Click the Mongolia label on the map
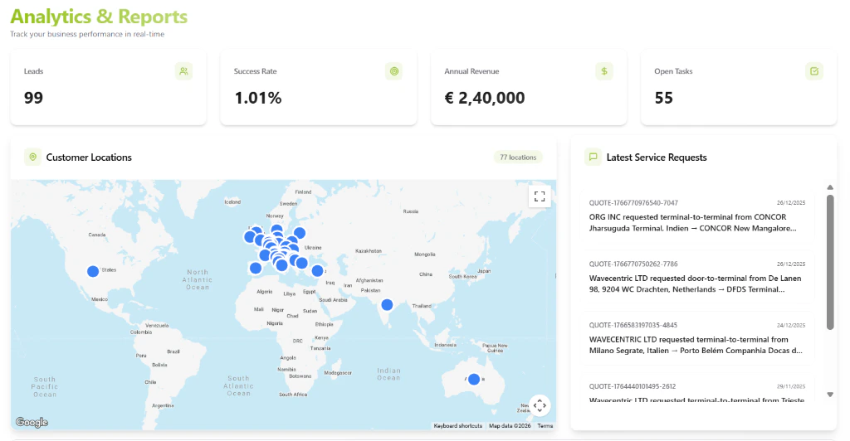The width and height of the screenshot is (850, 441). point(424,254)
